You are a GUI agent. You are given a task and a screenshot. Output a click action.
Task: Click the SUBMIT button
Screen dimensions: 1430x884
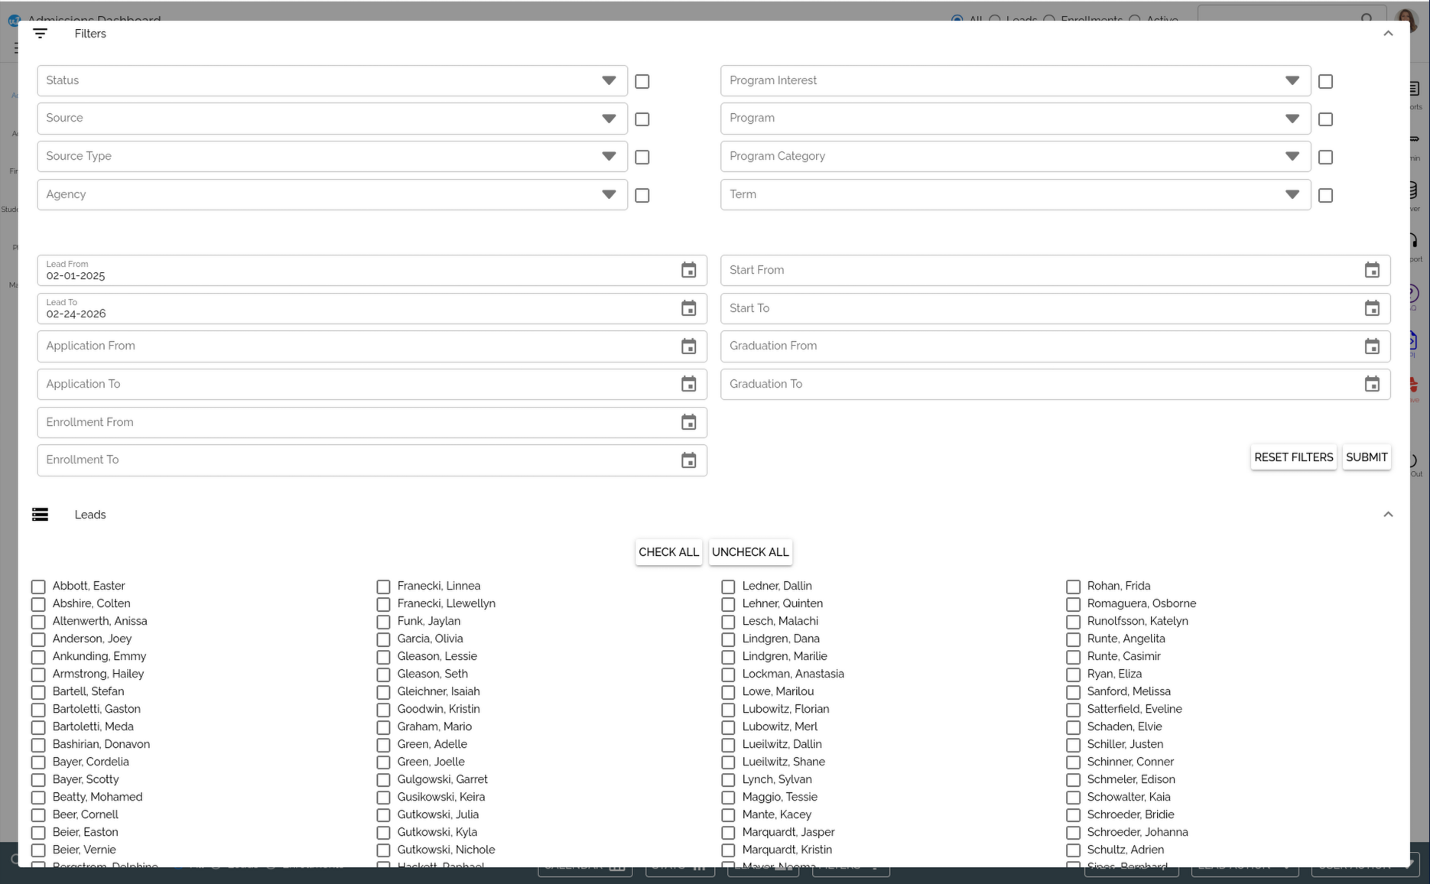pyautogui.click(x=1367, y=457)
